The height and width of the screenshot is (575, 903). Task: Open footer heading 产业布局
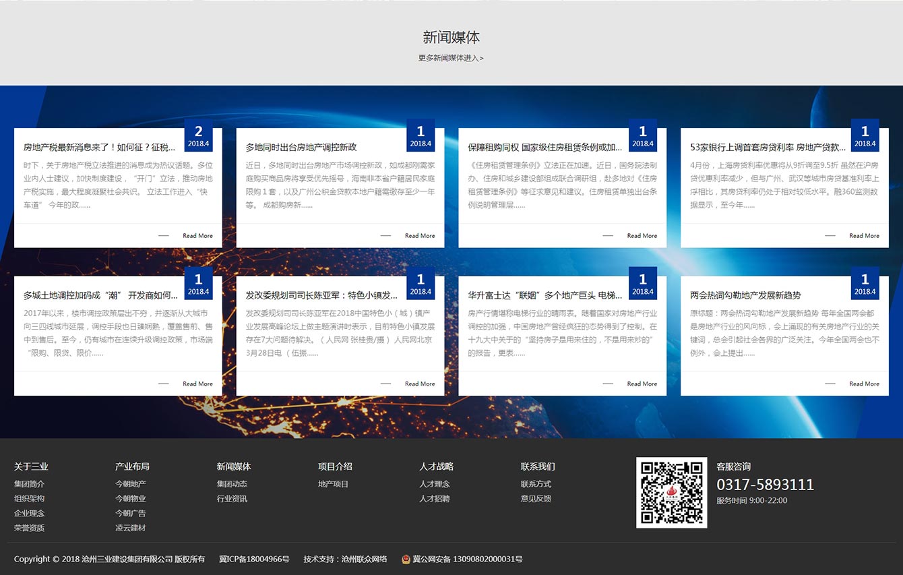point(132,466)
